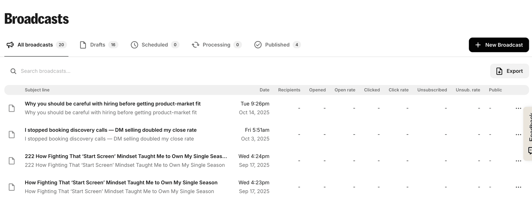Click the Open rate column header
Viewport: 532px width, 204px height.
345,90
